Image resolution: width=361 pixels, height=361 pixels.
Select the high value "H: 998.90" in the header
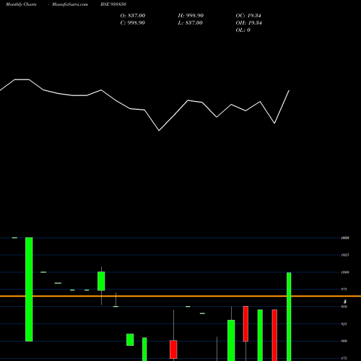click(191, 16)
